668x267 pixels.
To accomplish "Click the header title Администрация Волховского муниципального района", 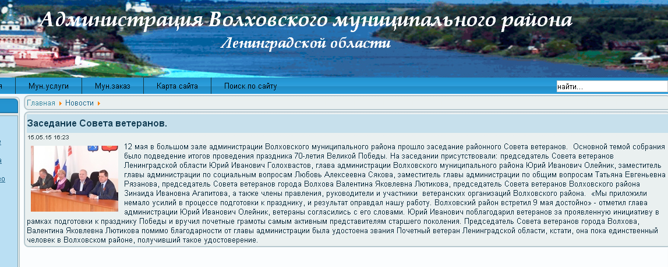I will click(305, 20).
